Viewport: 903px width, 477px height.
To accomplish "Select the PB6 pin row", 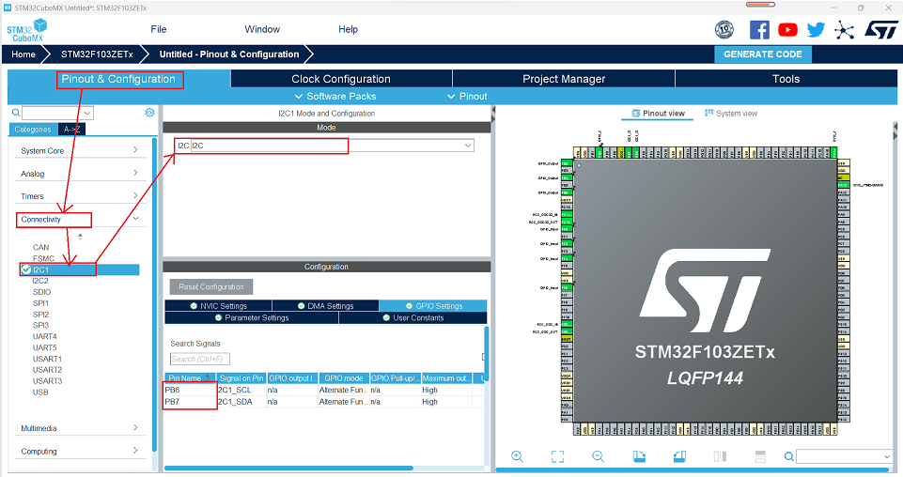I will coord(324,390).
